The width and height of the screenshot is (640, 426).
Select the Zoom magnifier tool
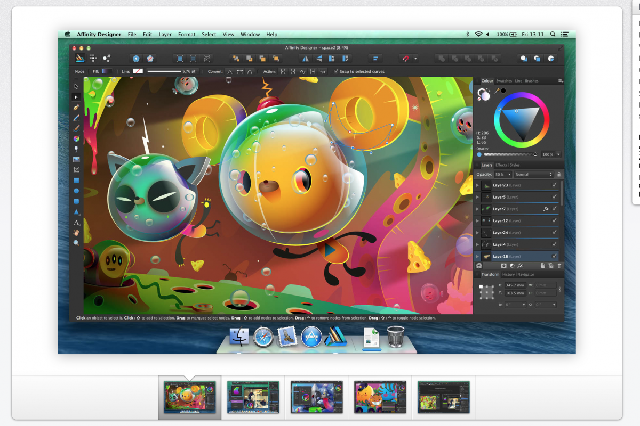[76, 243]
